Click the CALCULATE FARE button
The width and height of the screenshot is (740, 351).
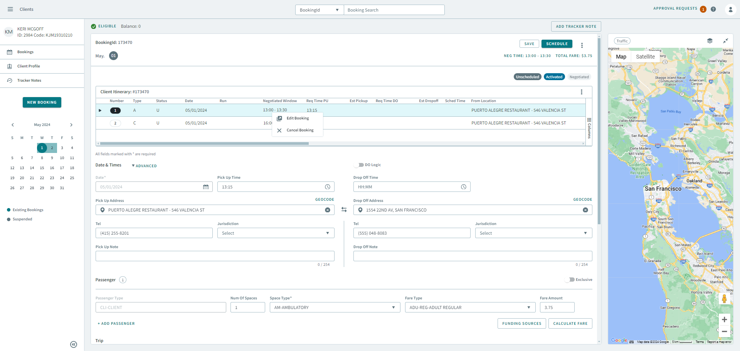(x=570, y=324)
